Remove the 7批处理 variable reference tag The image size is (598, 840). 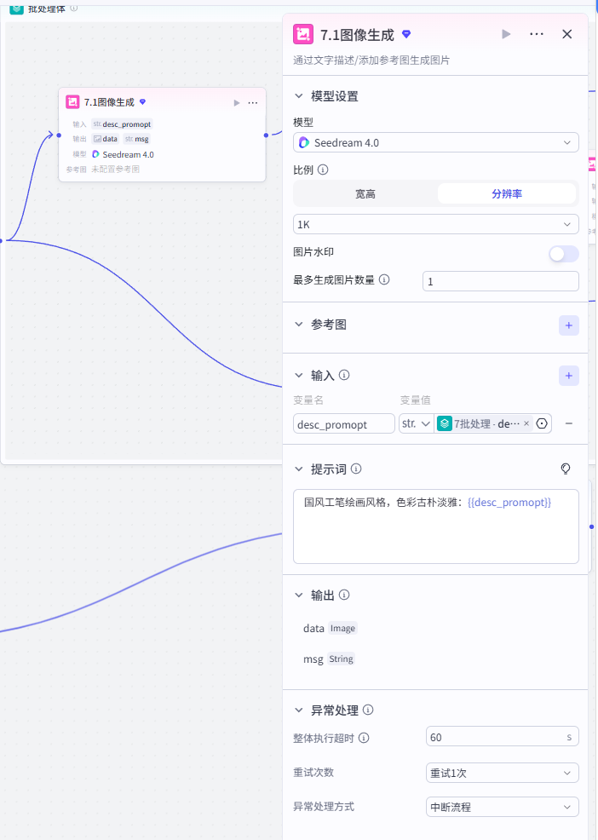(x=526, y=423)
